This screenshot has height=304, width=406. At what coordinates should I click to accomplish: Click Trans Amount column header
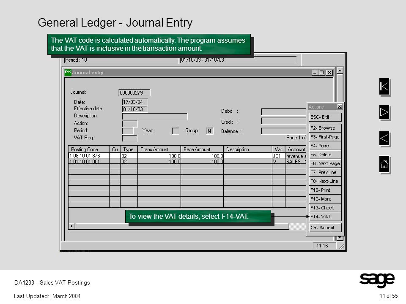pos(159,149)
